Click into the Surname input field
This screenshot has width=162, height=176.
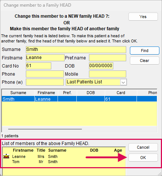tap(76, 49)
